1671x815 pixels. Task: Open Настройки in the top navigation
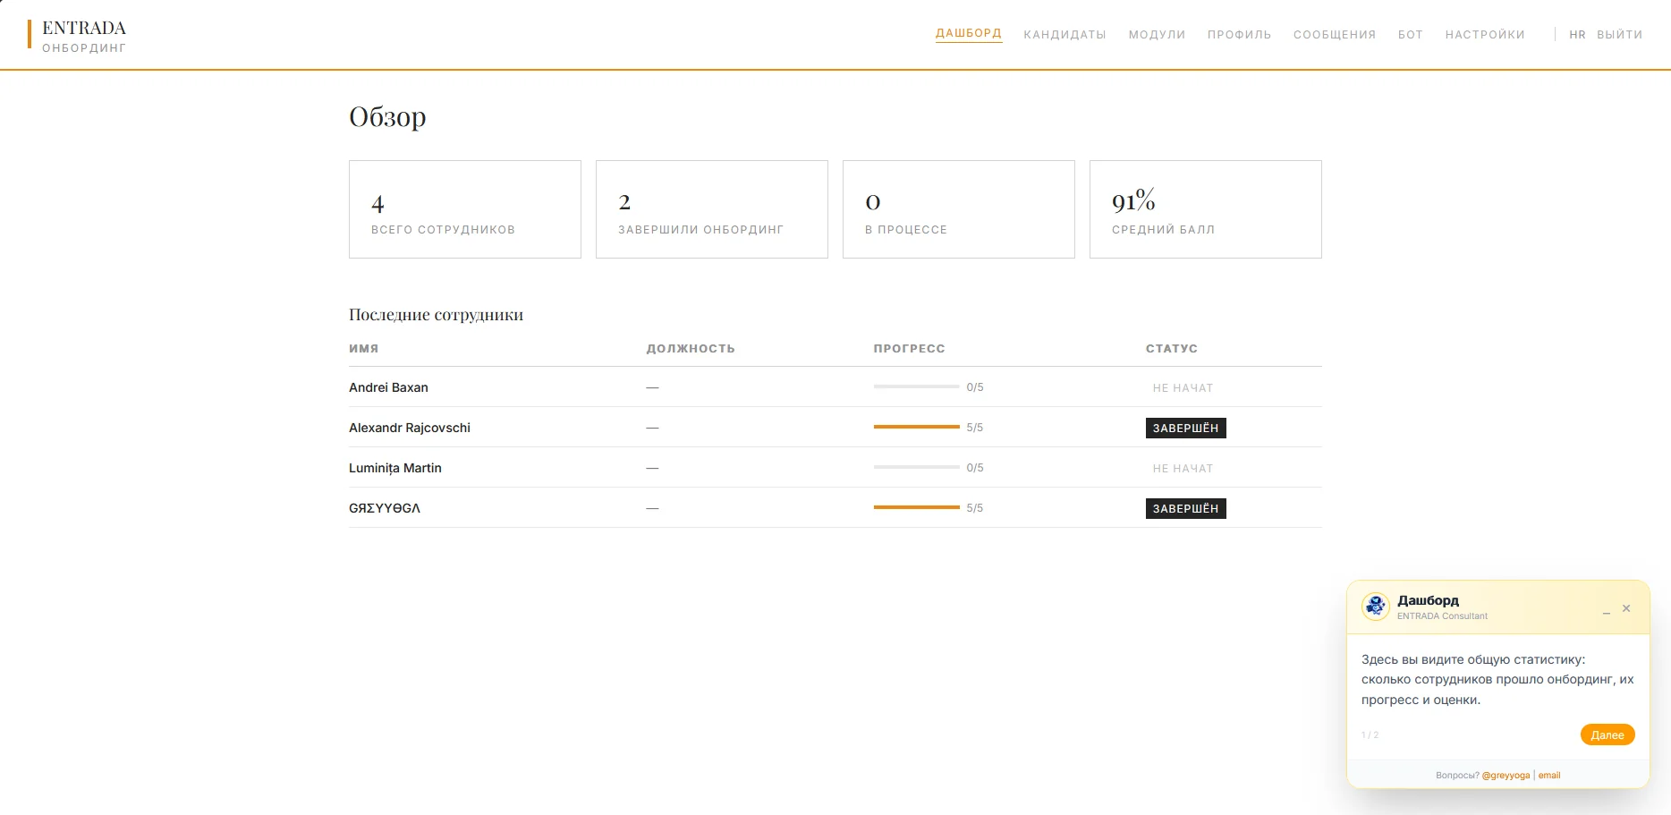tap(1485, 35)
